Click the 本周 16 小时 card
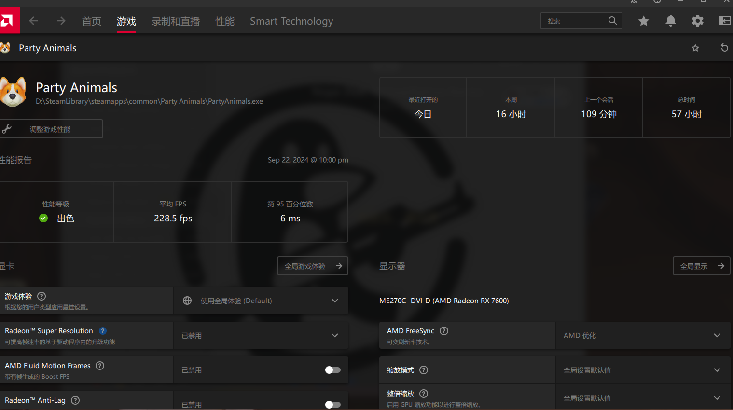This screenshot has width=733, height=410. 511,108
